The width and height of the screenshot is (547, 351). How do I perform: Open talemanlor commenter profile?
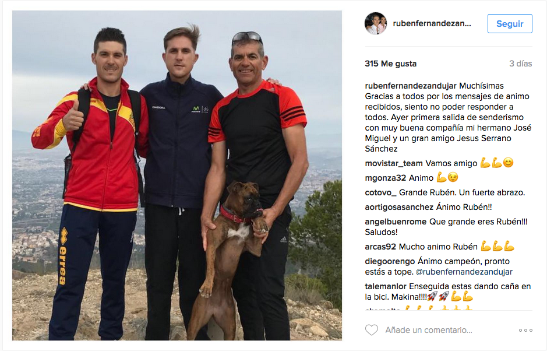coord(386,287)
